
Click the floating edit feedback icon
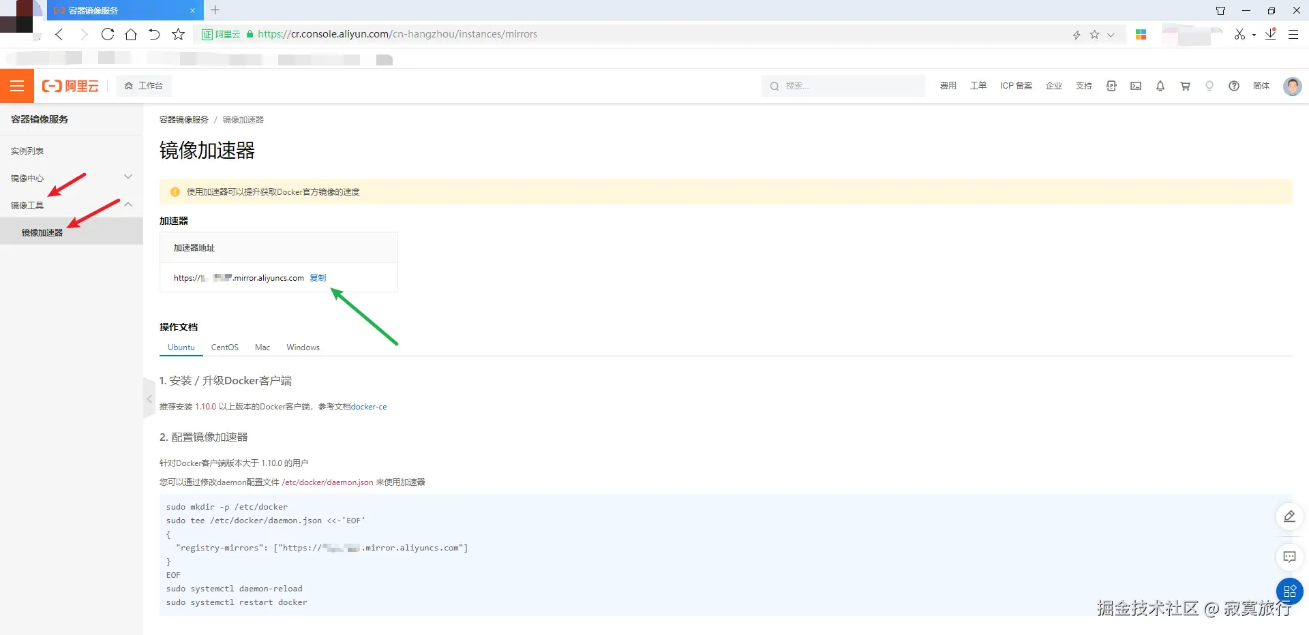point(1289,516)
